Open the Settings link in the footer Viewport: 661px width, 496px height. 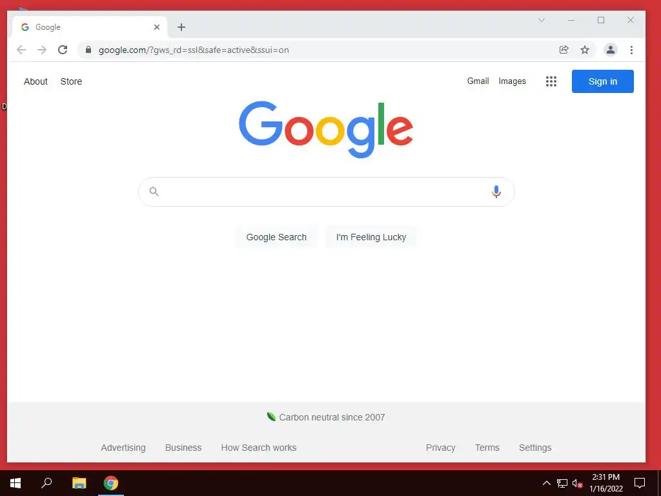(535, 448)
